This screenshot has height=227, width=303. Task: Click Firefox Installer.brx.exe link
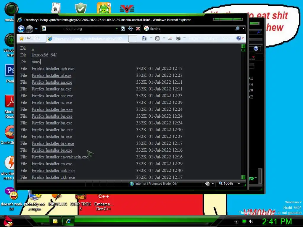pyautogui.click(x=53, y=143)
